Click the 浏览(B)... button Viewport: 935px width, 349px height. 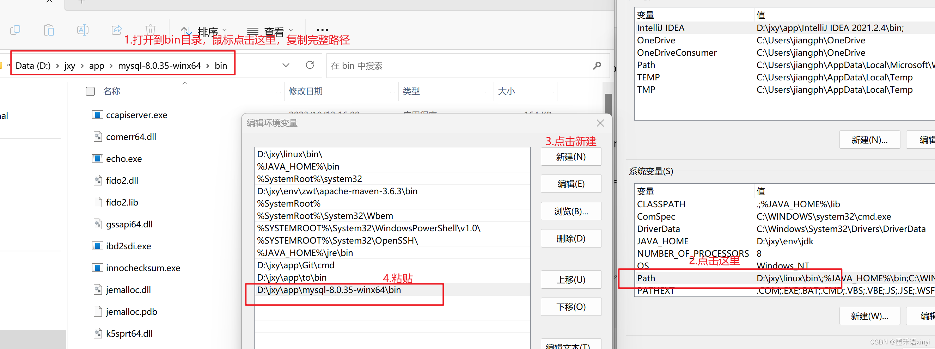[x=571, y=211]
